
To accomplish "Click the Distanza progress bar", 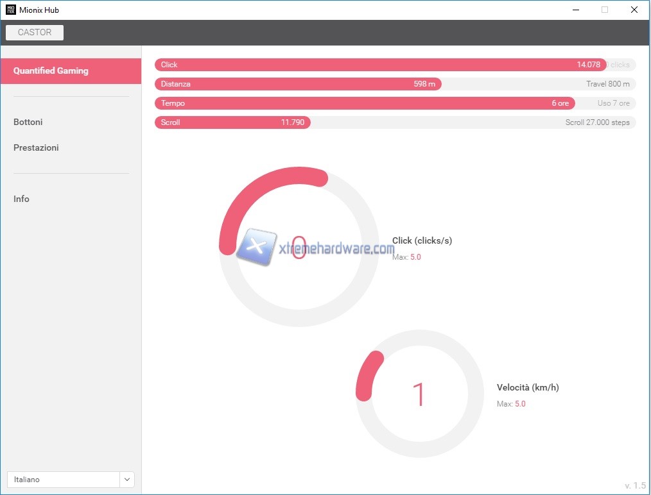I will coord(297,84).
